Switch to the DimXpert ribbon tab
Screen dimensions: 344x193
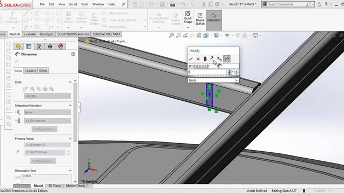coord(47,34)
